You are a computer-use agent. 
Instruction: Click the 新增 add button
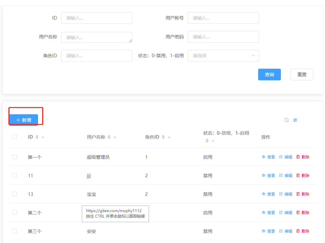coord(24,120)
